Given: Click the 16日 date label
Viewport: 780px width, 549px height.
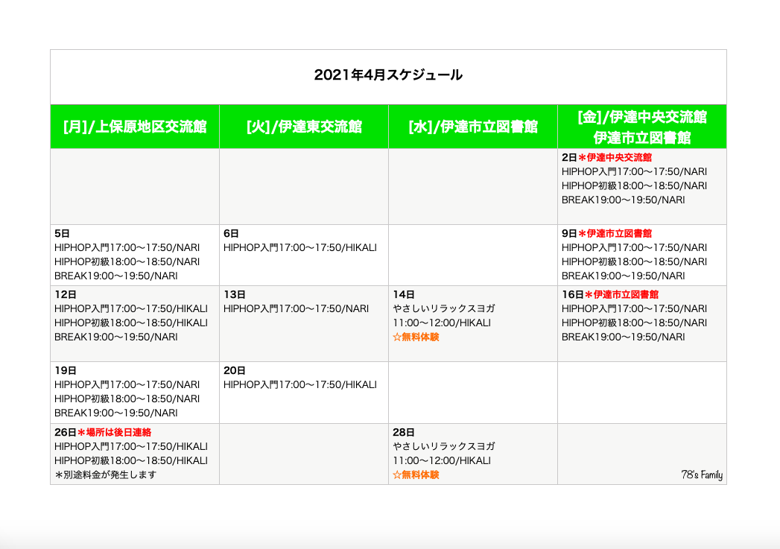Looking at the screenshot, I should (573, 295).
